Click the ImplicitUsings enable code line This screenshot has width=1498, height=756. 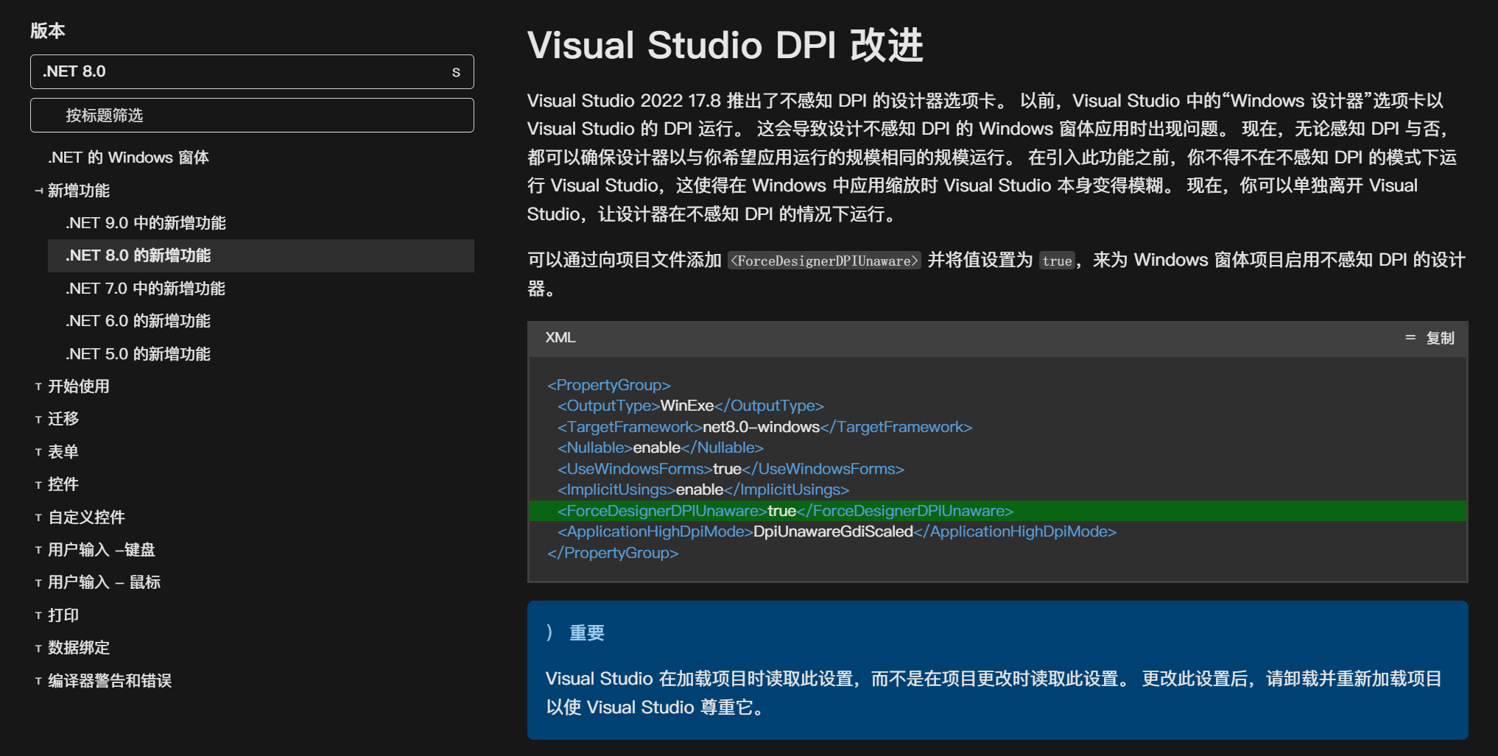coord(703,490)
